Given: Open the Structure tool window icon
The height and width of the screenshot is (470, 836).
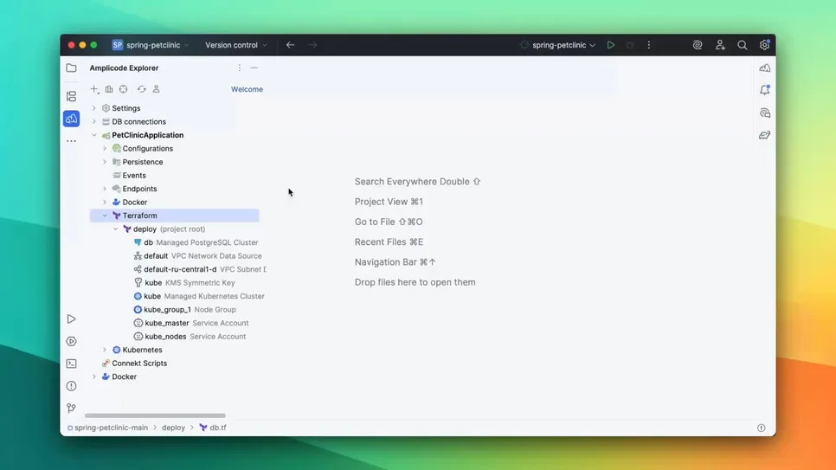Looking at the screenshot, I should (x=71, y=96).
